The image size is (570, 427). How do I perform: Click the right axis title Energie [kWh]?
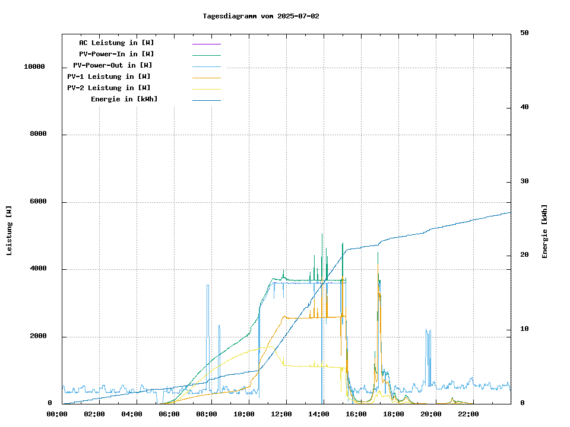pyautogui.click(x=544, y=231)
